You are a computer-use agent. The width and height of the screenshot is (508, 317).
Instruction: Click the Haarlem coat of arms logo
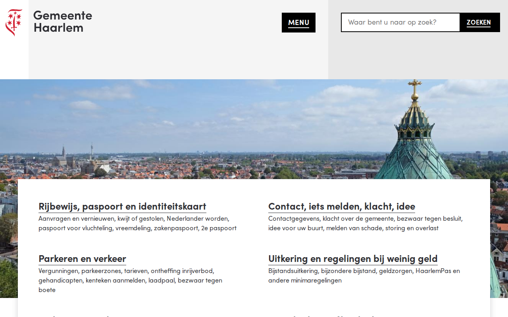(14, 23)
